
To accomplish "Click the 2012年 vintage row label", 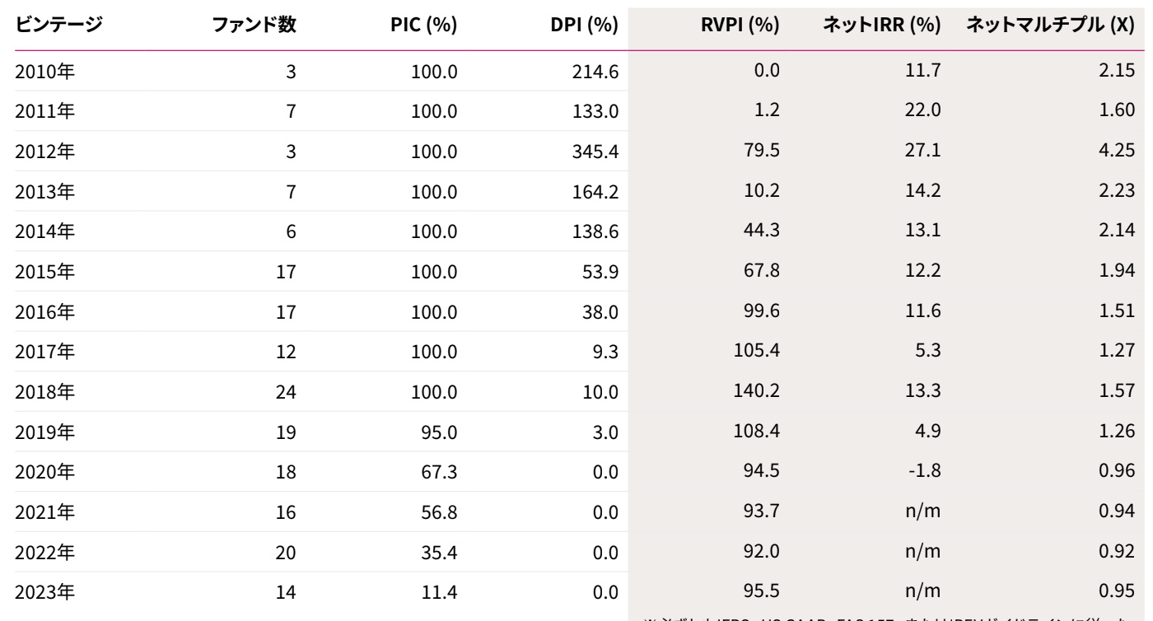I will (45, 152).
